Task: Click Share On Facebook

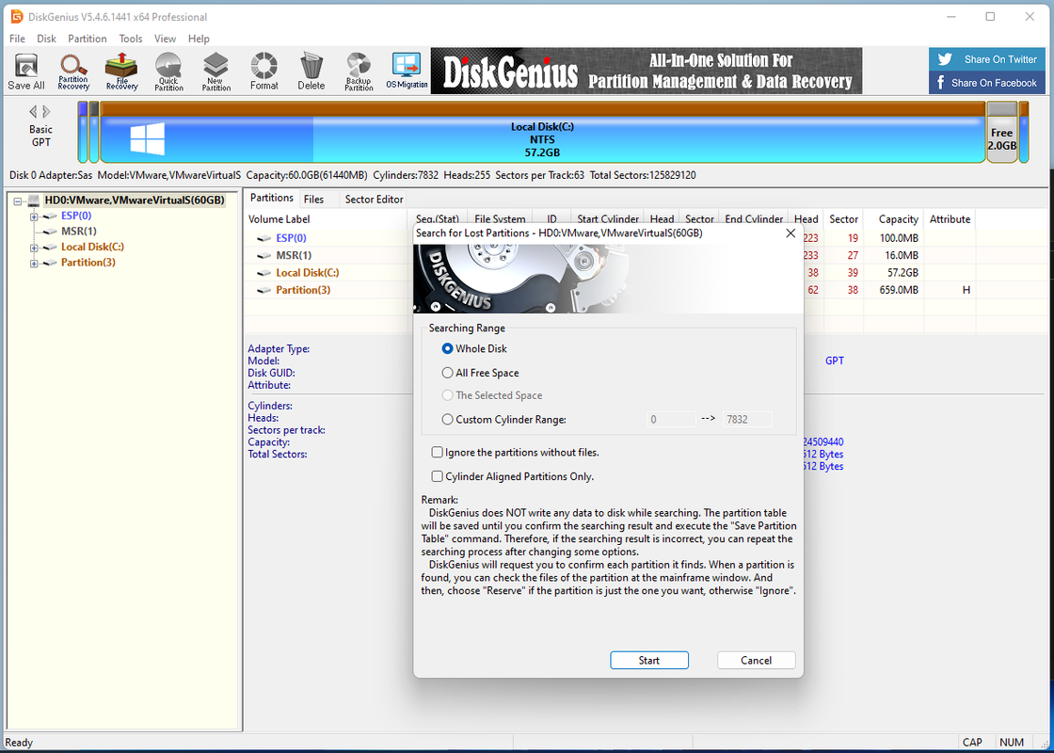Action: (x=987, y=83)
